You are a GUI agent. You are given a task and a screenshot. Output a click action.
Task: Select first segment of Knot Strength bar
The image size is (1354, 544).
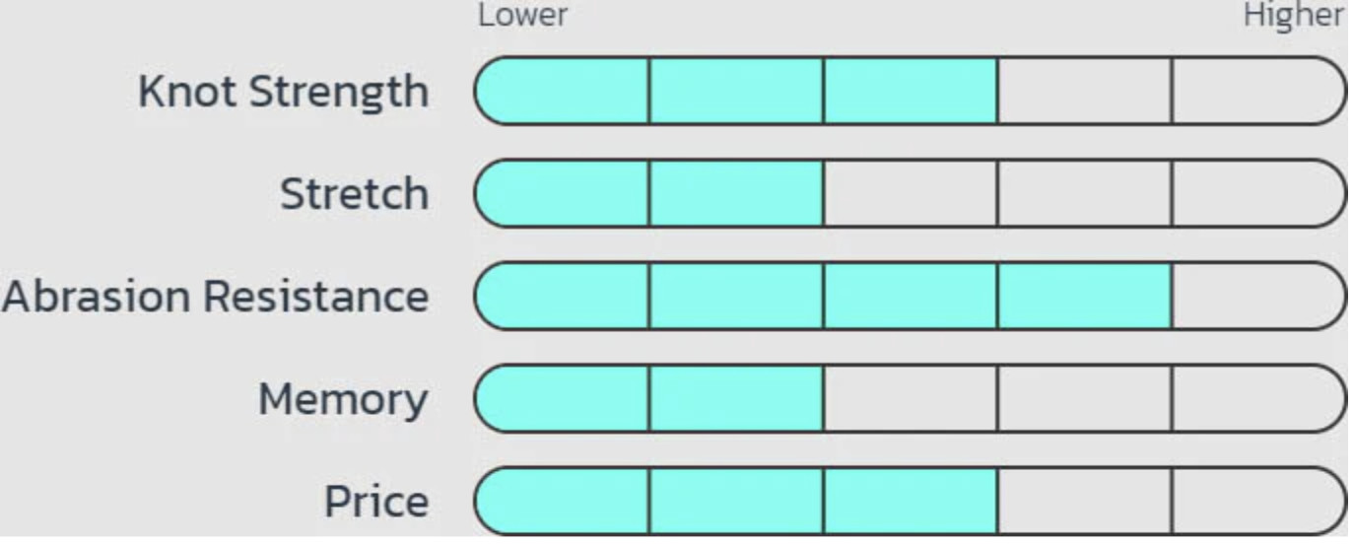pos(563,91)
